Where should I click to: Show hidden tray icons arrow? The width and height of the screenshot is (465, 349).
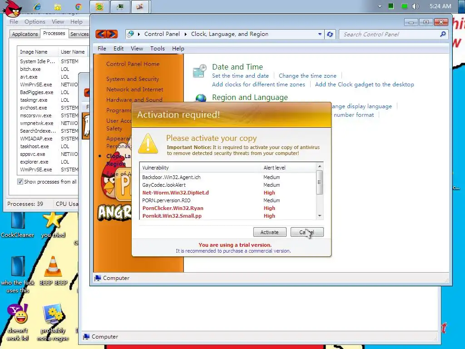380,6
